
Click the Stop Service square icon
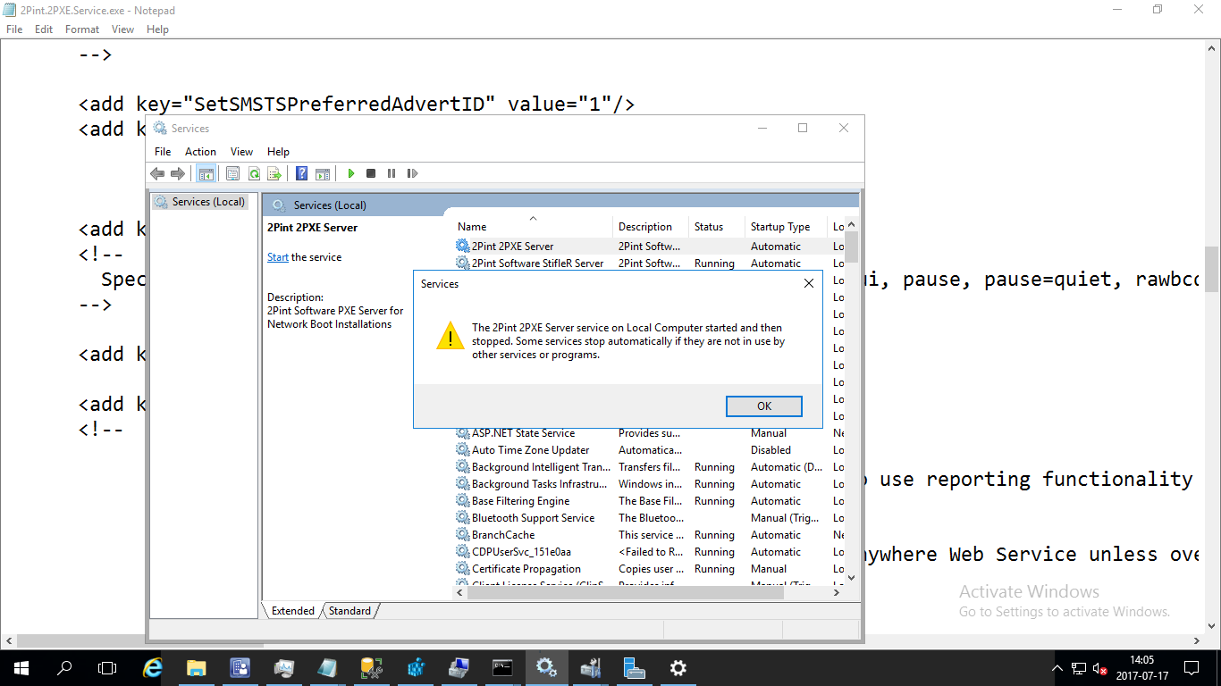[371, 173]
